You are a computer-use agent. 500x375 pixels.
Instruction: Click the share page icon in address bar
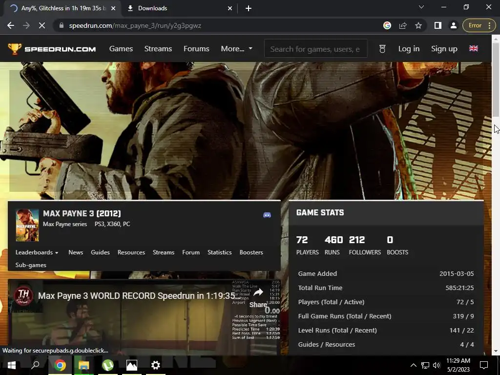click(403, 25)
